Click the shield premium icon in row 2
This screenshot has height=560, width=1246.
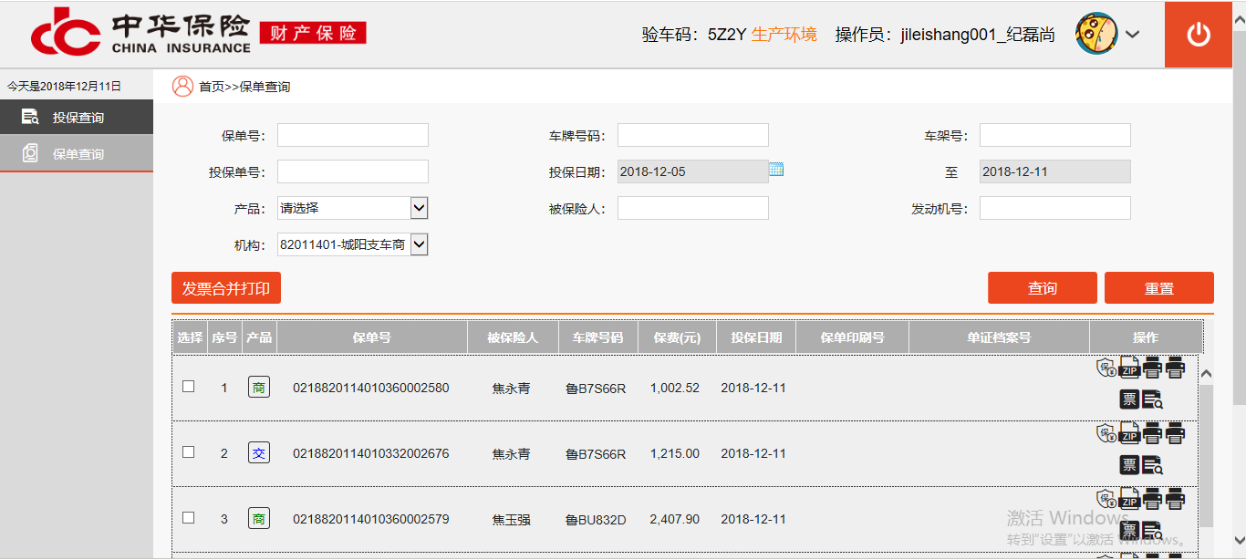tap(1106, 434)
